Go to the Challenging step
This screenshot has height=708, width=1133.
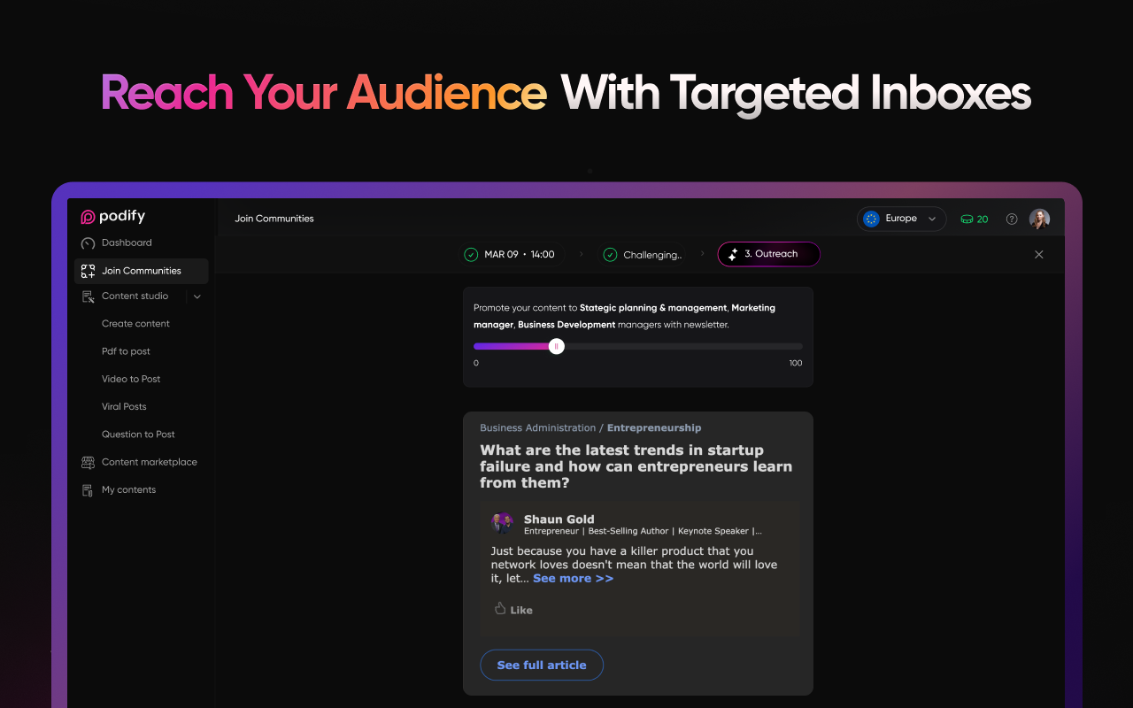tap(643, 255)
